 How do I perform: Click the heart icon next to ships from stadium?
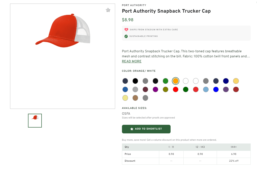[126, 29]
